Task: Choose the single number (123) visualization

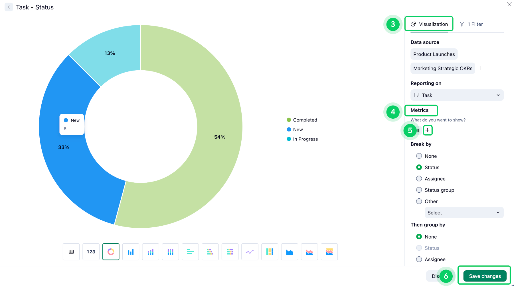Action: click(91, 252)
